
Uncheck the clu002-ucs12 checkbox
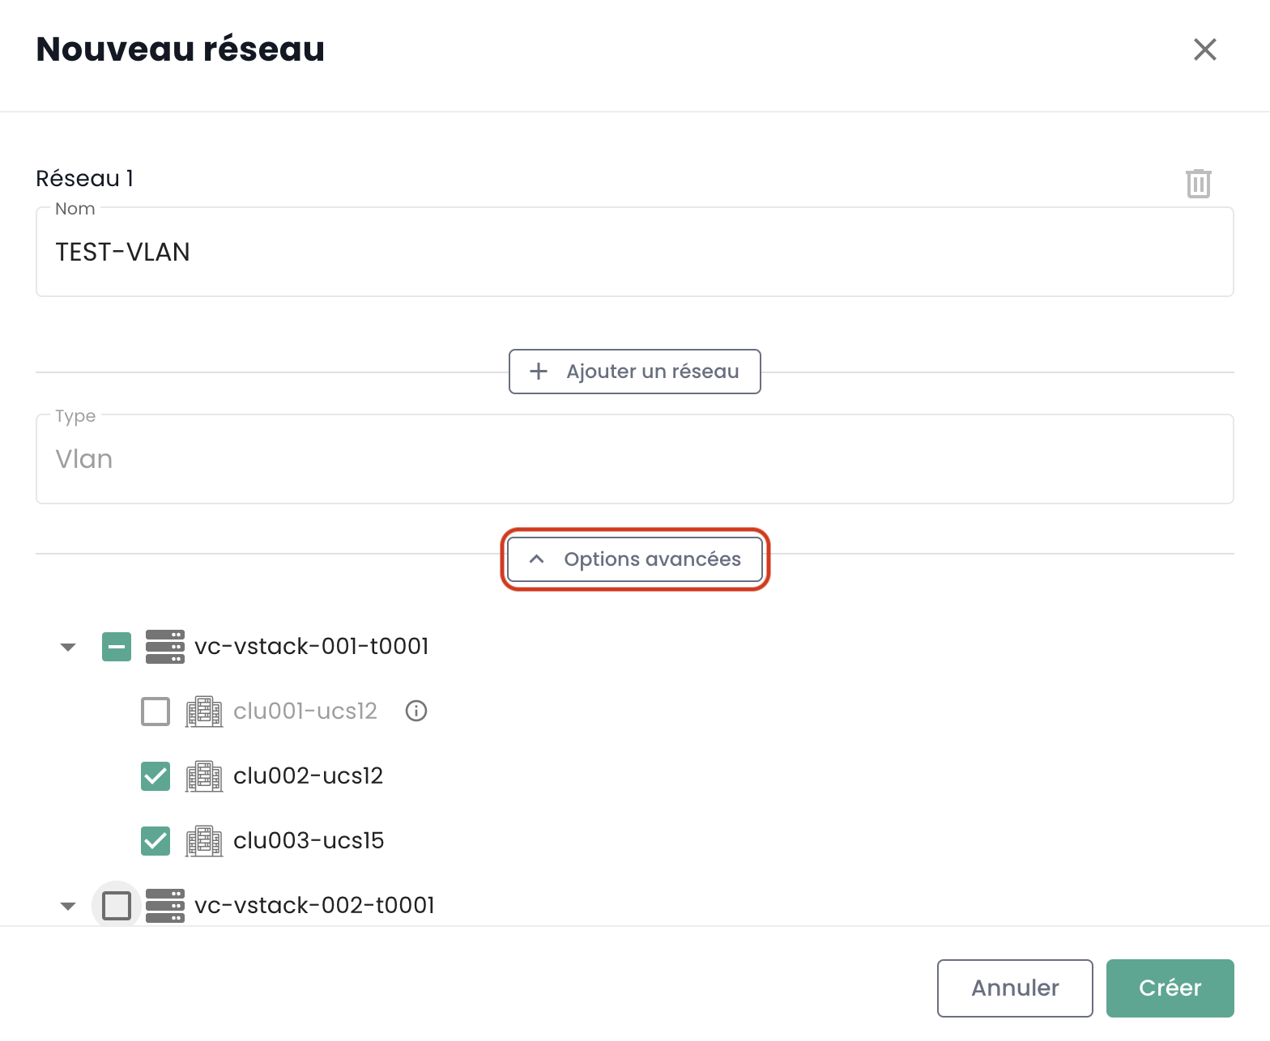[x=156, y=776]
